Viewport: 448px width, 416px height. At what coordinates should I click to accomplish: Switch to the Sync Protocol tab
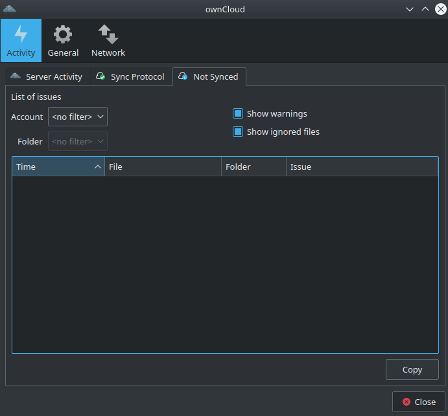pyautogui.click(x=132, y=76)
